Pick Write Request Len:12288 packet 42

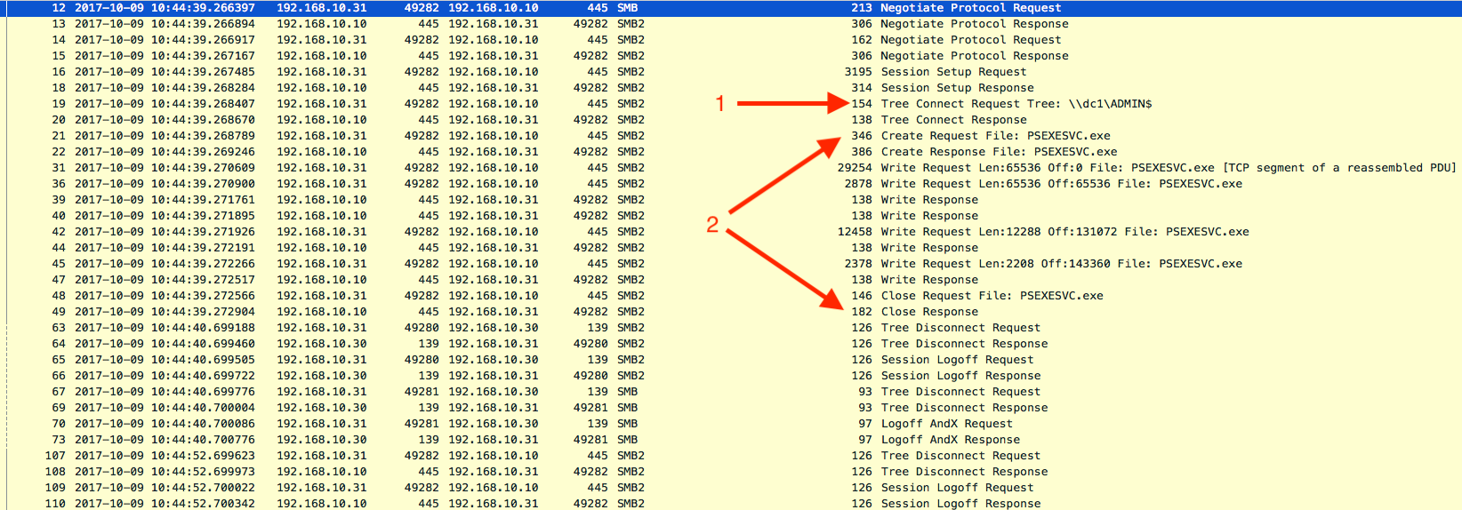(x=1064, y=232)
